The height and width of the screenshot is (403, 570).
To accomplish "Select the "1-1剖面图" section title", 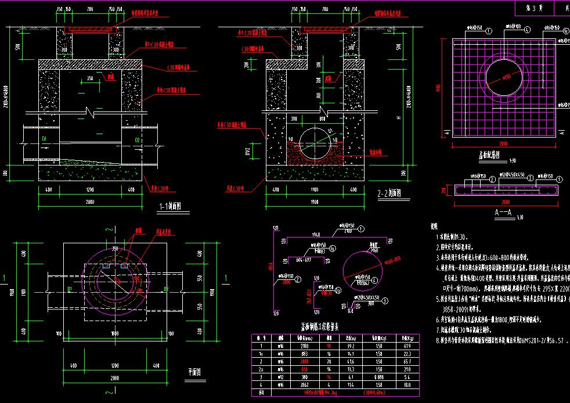I will pyautogui.click(x=170, y=207).
